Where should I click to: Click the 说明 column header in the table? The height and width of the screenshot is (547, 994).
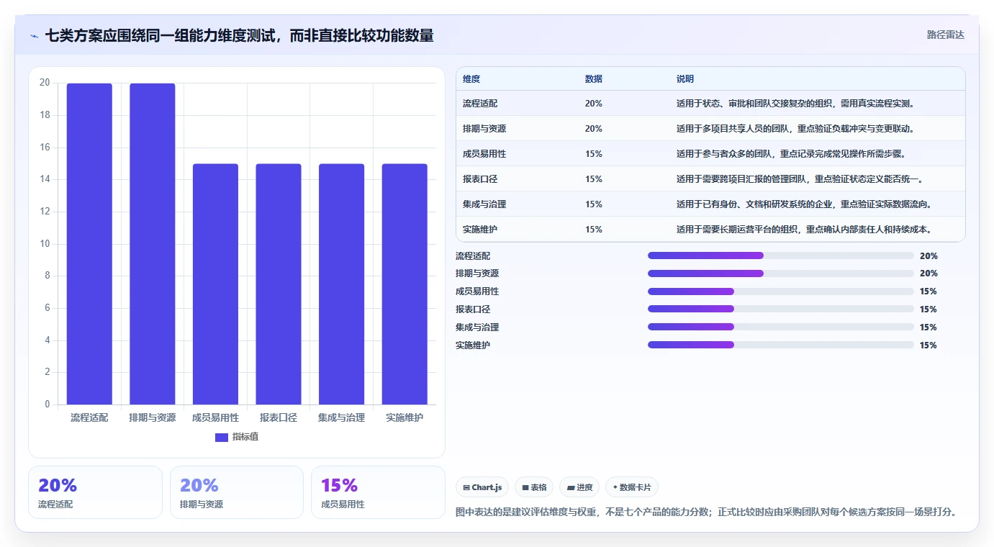pyautogui.click(x=685, y=79)
